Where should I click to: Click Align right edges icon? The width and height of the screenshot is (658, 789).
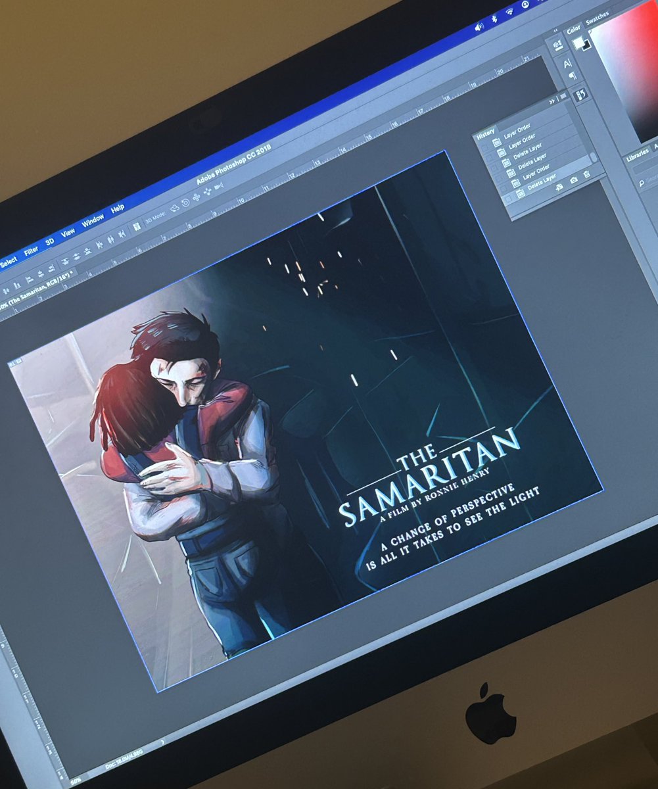(52, 268)
